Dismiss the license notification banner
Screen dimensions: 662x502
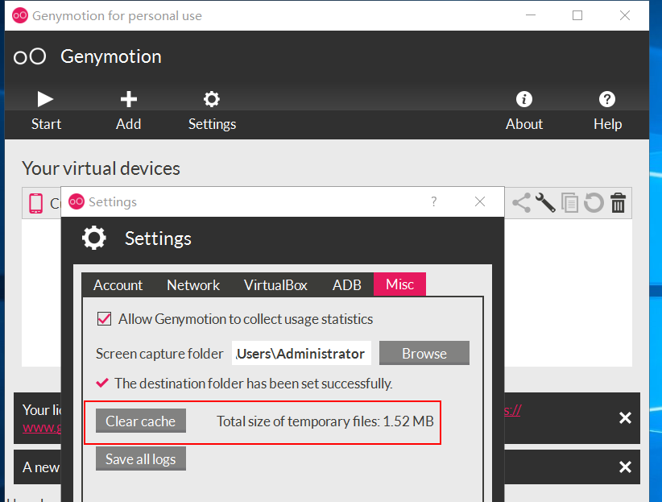(x=625, y=418)
